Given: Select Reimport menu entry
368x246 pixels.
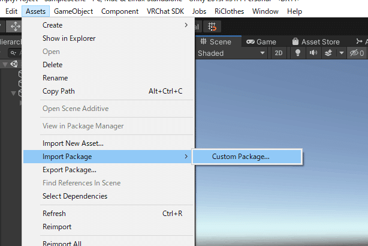Looking at the screenshot, I should point(109,226).
